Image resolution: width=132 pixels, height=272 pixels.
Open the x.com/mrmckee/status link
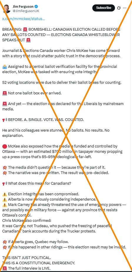[x=24, y=19]
